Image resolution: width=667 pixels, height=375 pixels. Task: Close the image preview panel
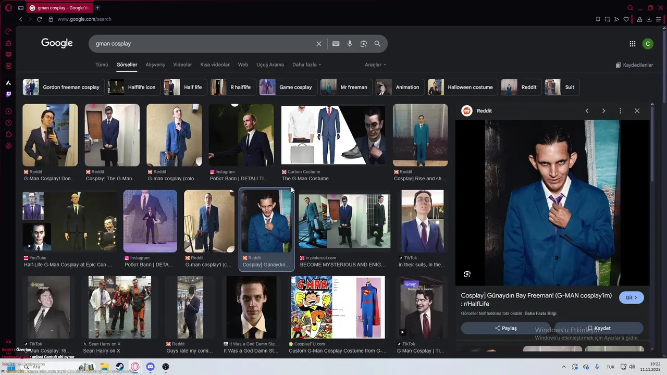(637, 111)
